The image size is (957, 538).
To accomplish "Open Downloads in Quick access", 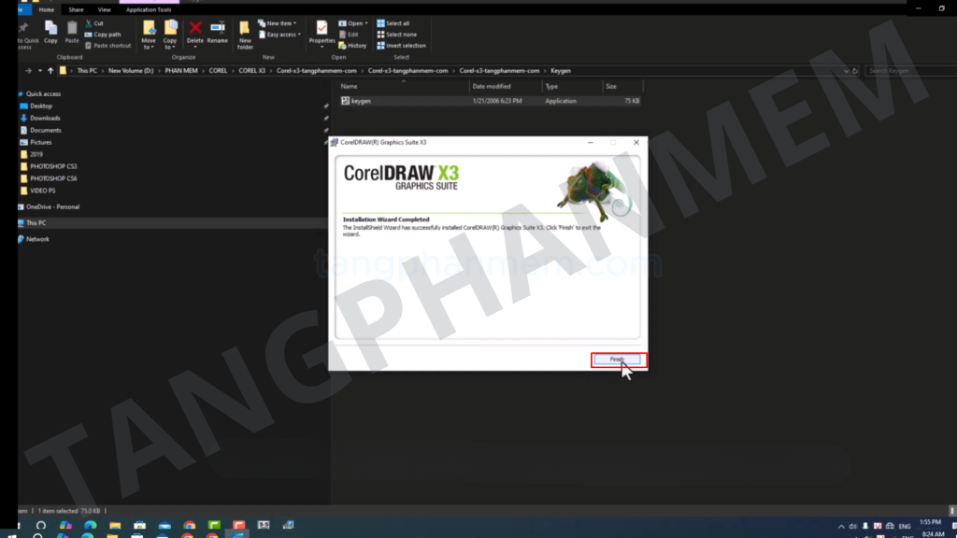I will tap(45, 119).
